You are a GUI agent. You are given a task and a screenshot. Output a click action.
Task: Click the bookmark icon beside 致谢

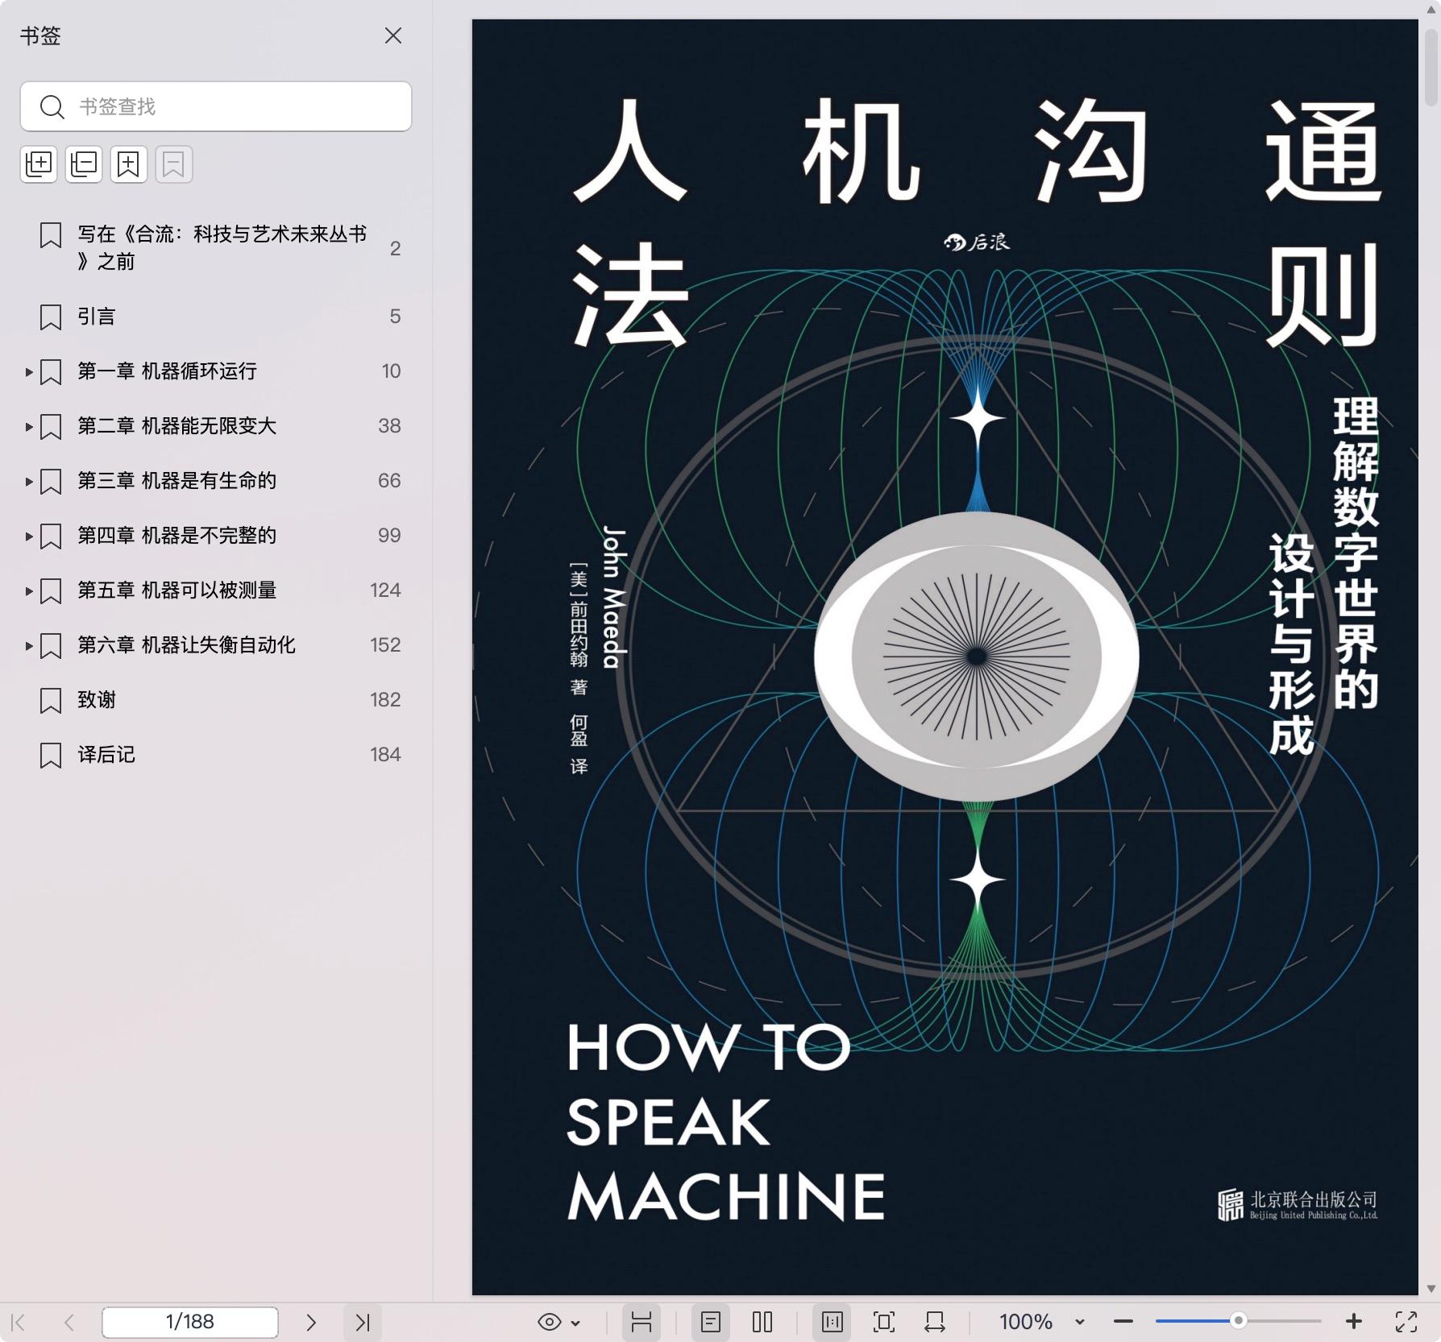(51, 700)
